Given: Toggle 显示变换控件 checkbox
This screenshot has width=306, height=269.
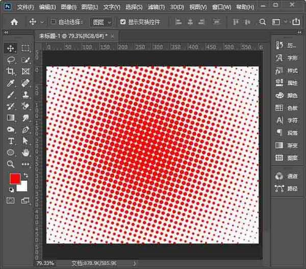Looking at the screenshot, I should point(123,21).
